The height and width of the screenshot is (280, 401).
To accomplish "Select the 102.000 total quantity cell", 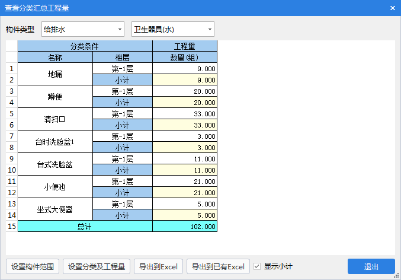I will click(185, 226).
